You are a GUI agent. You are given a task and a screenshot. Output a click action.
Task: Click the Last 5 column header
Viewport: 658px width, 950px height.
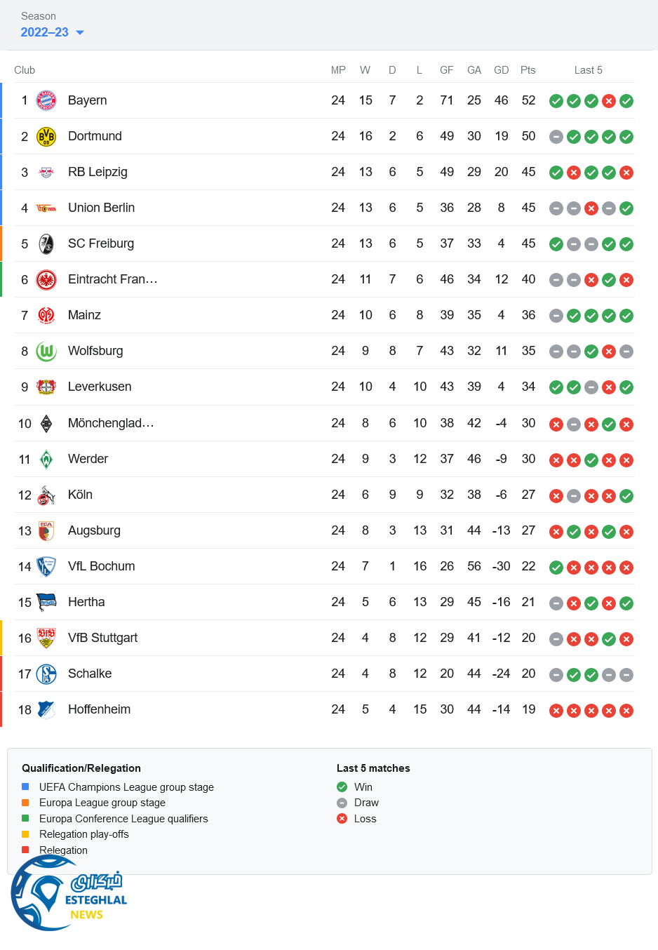tap(588, 70)
